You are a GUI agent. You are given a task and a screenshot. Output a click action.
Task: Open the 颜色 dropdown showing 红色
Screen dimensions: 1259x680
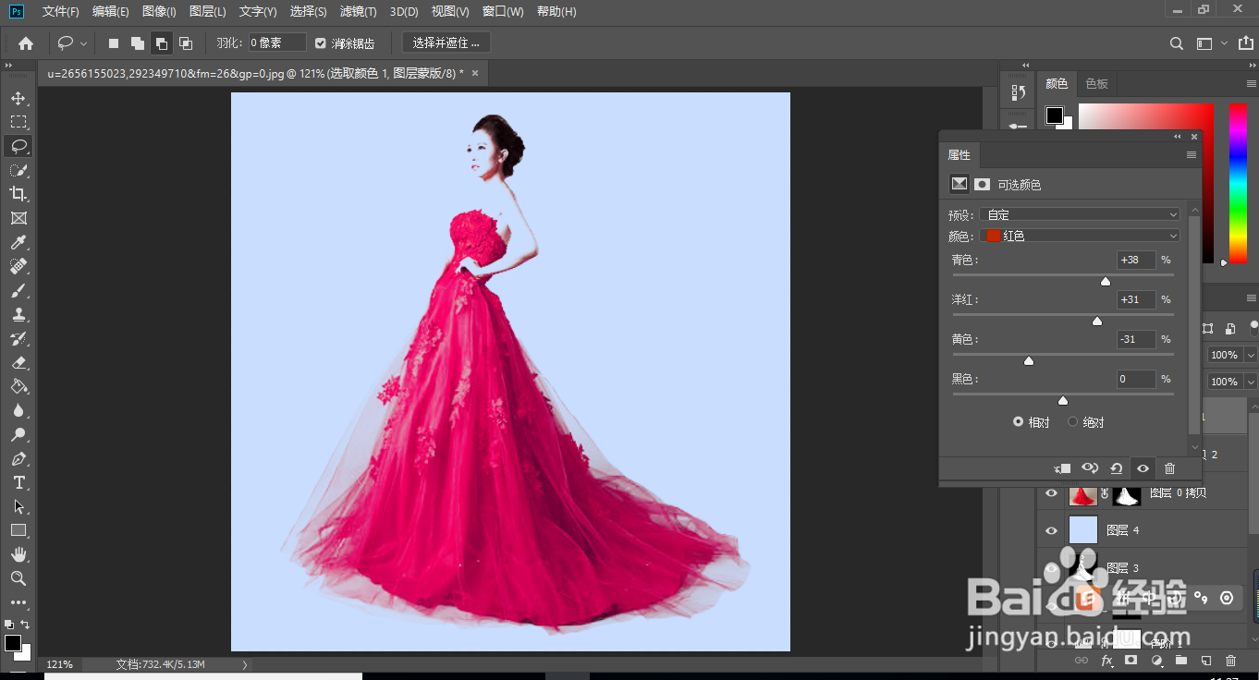(1080, 236)
